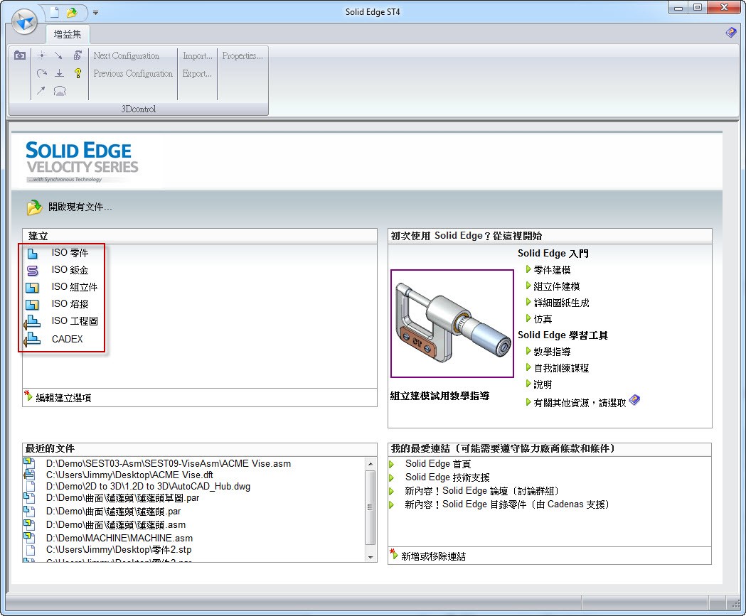This screenshot has height=616, width=746.
Task: Click the 開啟現有文件 folder icon
Action: click(34, 207)
